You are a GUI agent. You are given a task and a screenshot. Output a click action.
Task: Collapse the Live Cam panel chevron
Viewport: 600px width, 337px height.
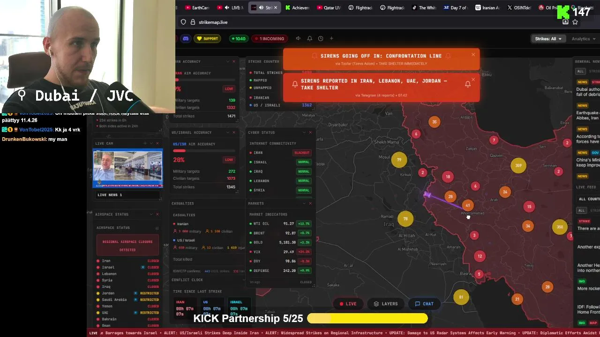(151, 143)
